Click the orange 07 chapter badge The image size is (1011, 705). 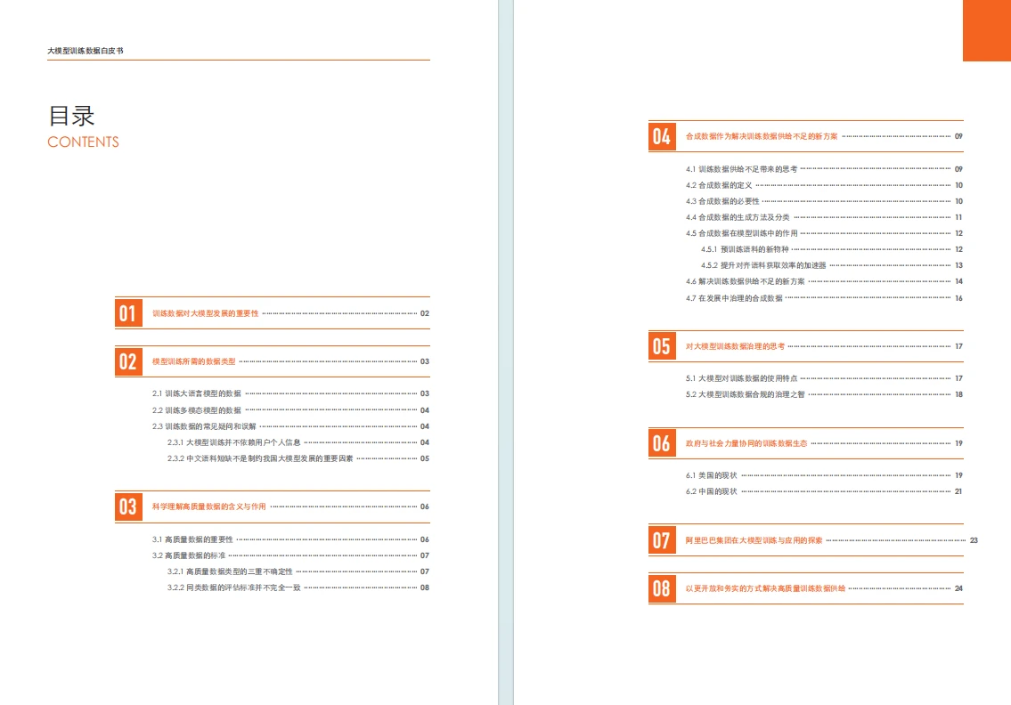pos(662,540)
